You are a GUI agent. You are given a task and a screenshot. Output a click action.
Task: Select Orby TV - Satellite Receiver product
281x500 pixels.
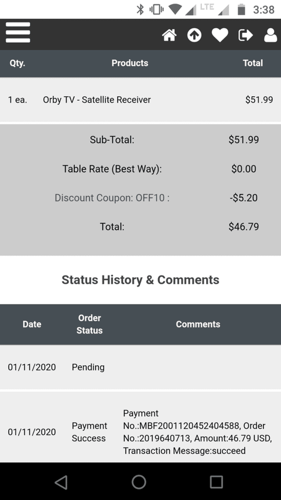pyautogui.click(x=97, y=100)
